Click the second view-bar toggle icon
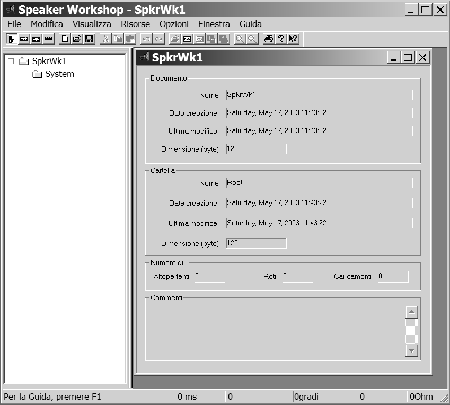Screen dimensions: 450x405 [x=24, y=39]
